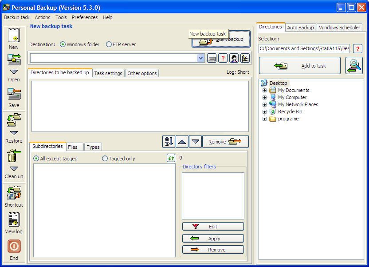Click the My Network Places icon
Viewport: 369px width, 267px height.
(273, 104)
